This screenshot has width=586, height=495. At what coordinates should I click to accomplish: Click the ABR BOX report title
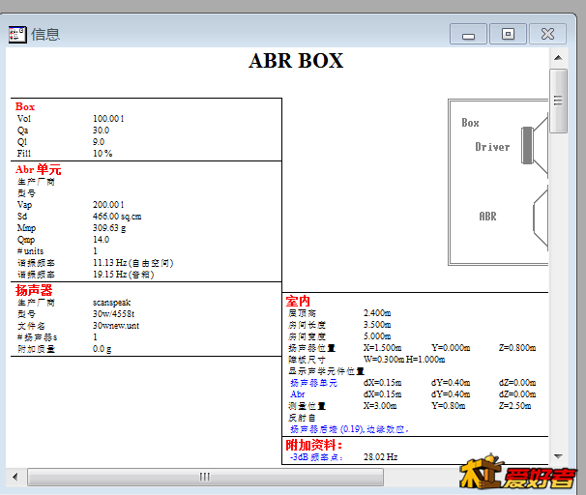[x=296, y=61]
